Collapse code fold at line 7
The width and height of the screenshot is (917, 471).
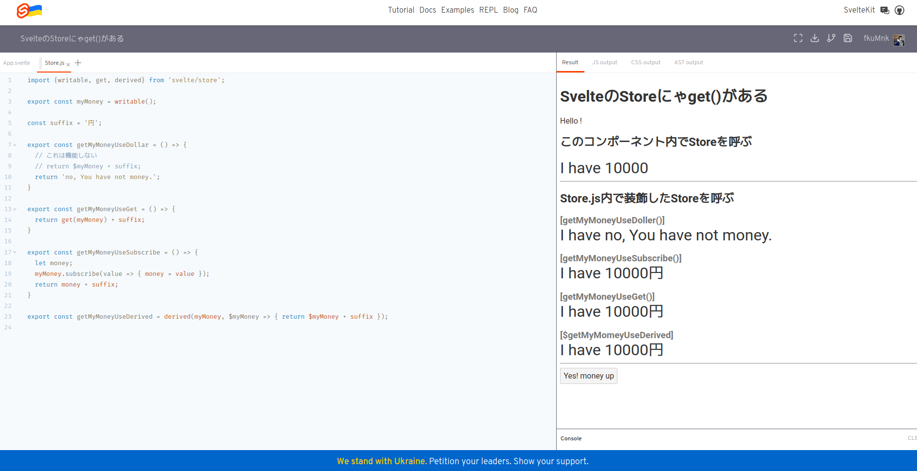coord(15,145)
